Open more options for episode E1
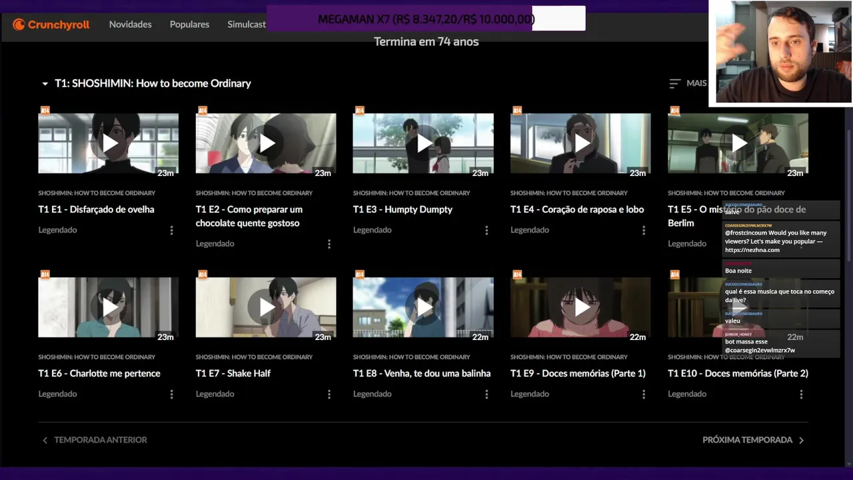This screenshot has height=480, width=853. tap(171, 230)
